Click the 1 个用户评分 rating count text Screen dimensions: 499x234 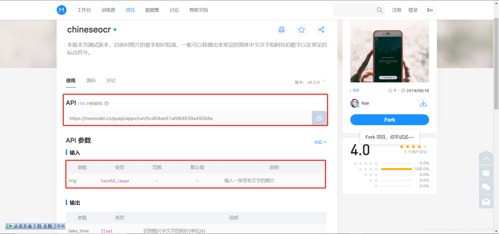coord(415,152)
